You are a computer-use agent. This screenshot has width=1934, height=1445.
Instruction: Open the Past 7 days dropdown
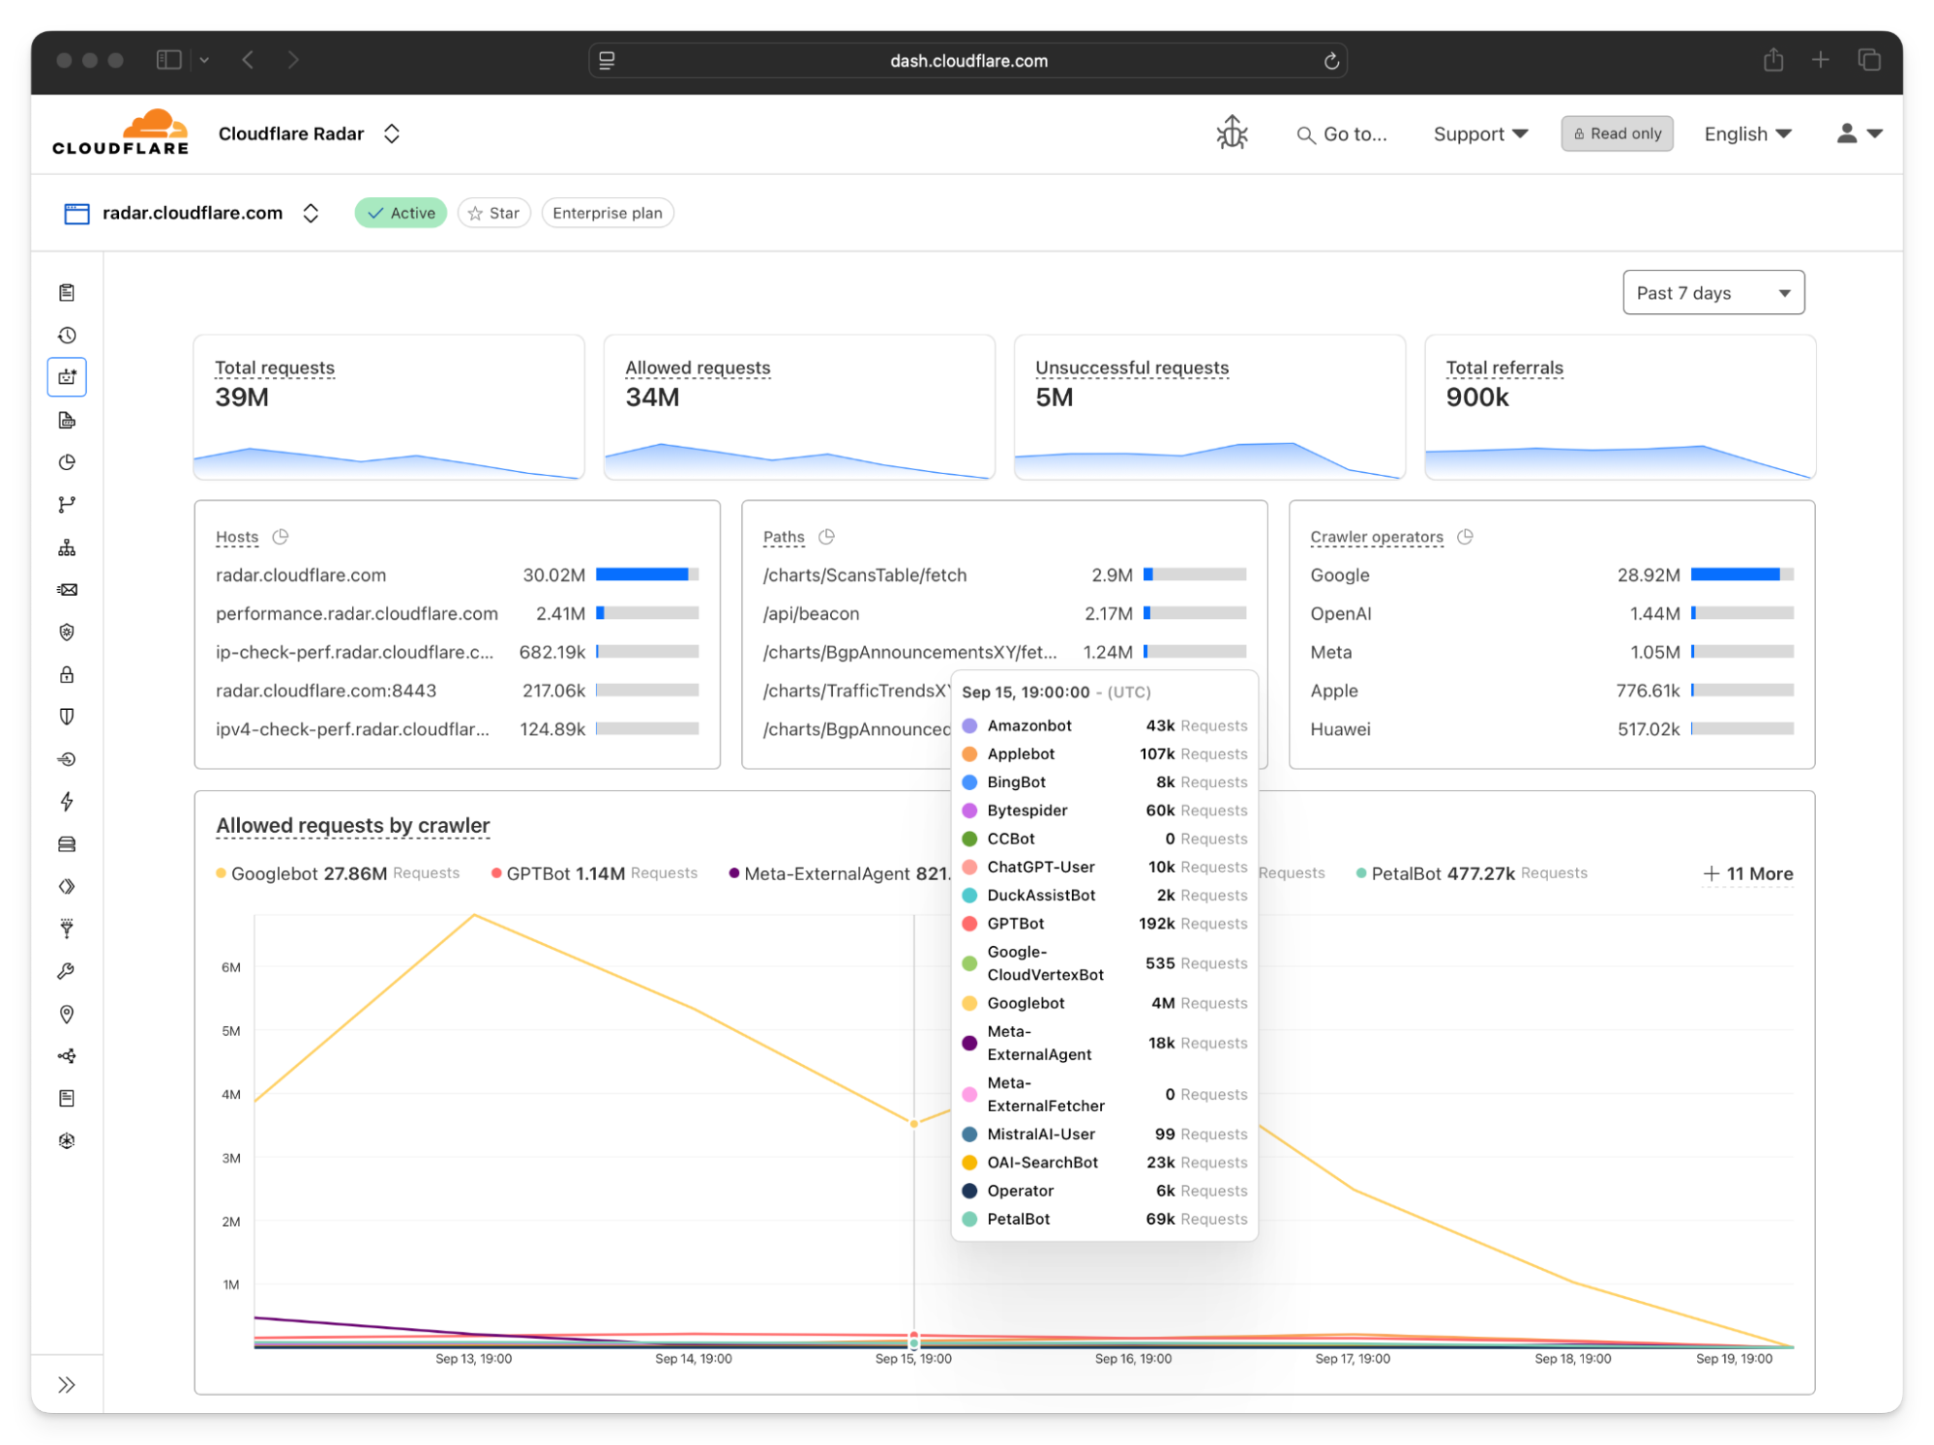point(1712,293)
